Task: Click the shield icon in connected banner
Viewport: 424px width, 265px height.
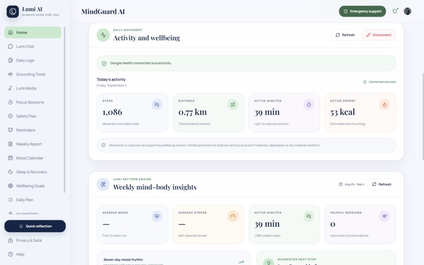Action: tap(104, 63)
